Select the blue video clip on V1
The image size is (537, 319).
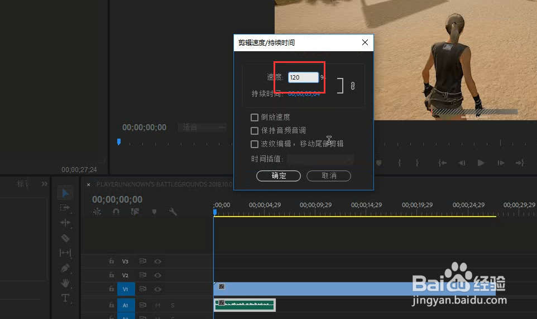point(354,289)
